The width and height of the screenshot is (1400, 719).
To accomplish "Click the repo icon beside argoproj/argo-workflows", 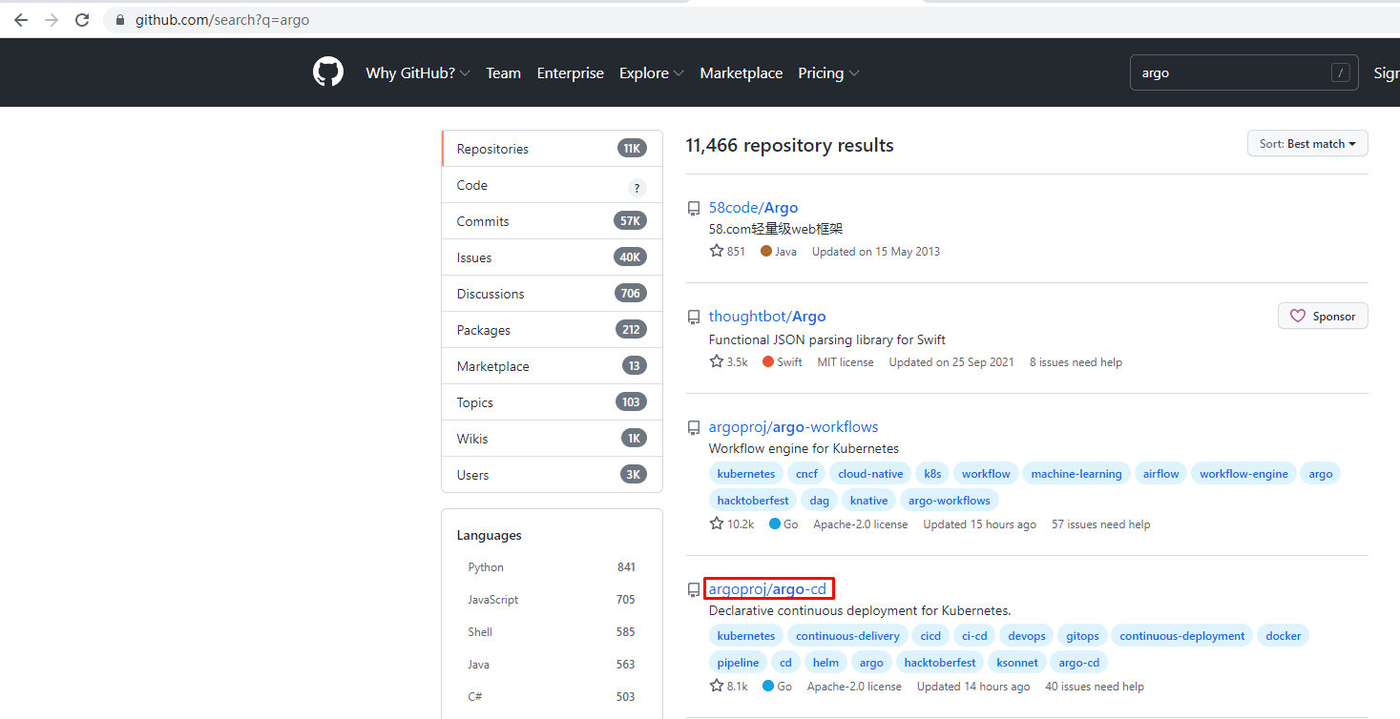I will point(694,428).
